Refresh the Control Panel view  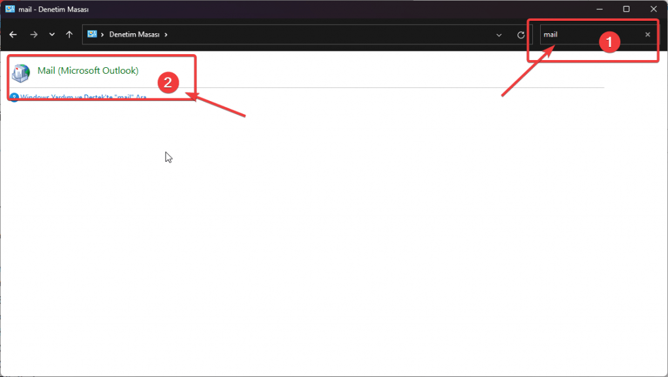521,35
